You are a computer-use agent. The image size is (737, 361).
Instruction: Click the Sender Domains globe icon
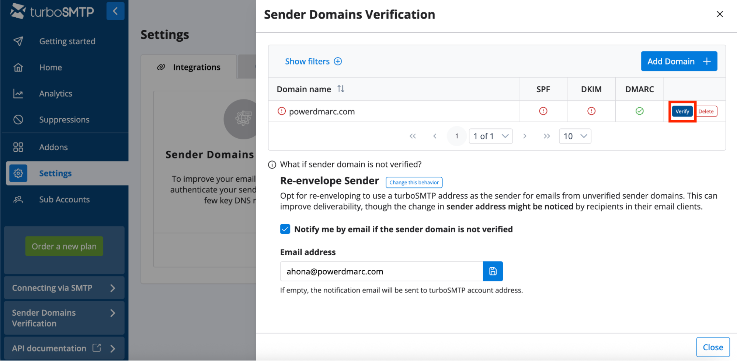[243, 119]
